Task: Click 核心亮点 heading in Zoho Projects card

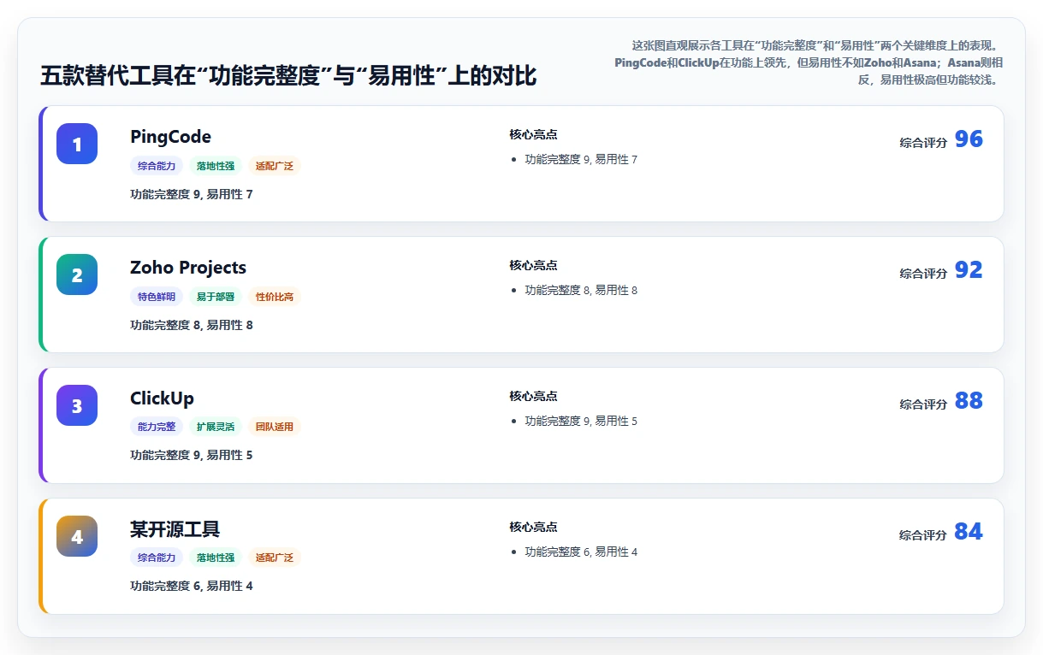Action: (533, 265)
